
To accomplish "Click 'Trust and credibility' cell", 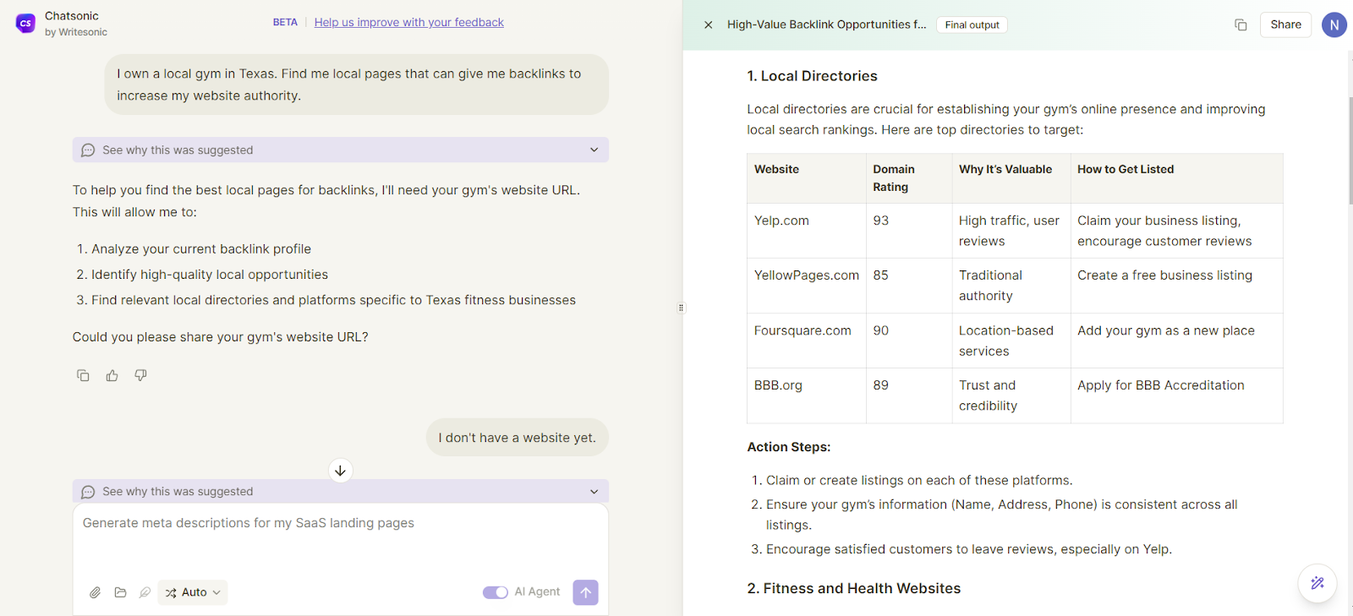I will 1011,395.
